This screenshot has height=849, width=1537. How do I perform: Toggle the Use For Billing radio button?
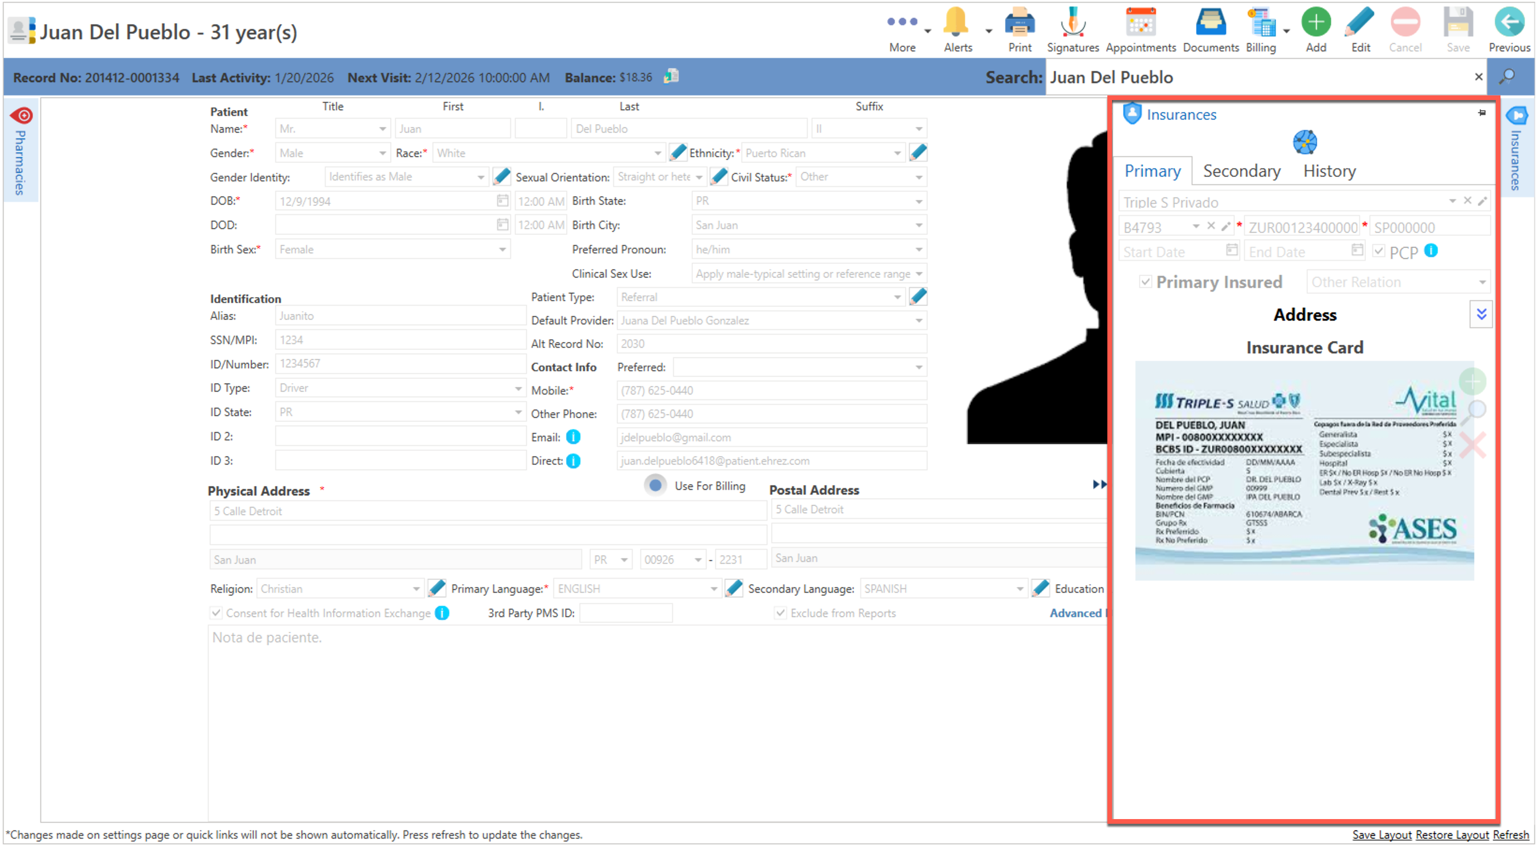(x=655, y=485)
